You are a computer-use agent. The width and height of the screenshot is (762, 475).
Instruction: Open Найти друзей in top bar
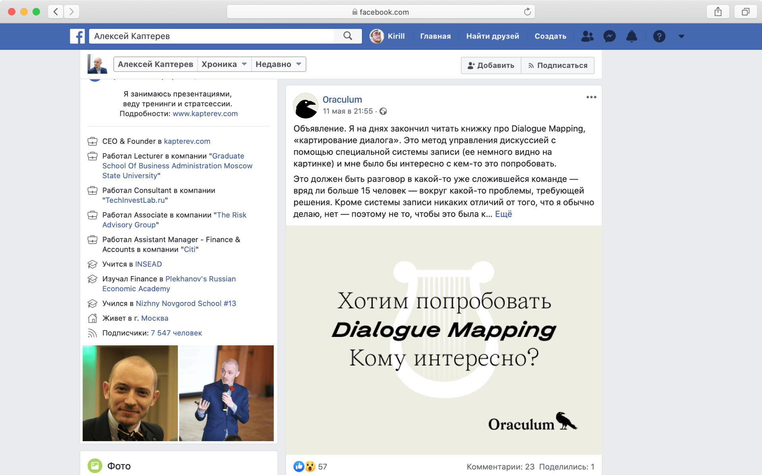(493, 36)
